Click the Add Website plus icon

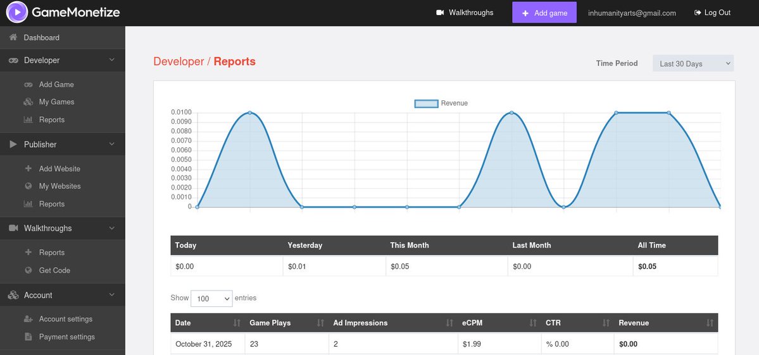tap(28, 169)
